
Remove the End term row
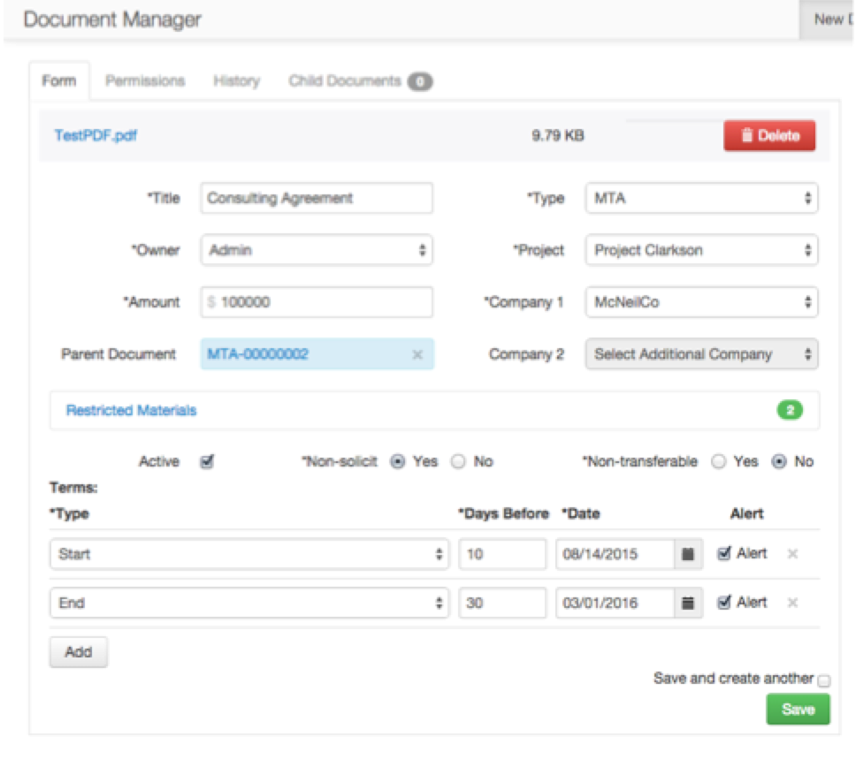tap(792, 603)
